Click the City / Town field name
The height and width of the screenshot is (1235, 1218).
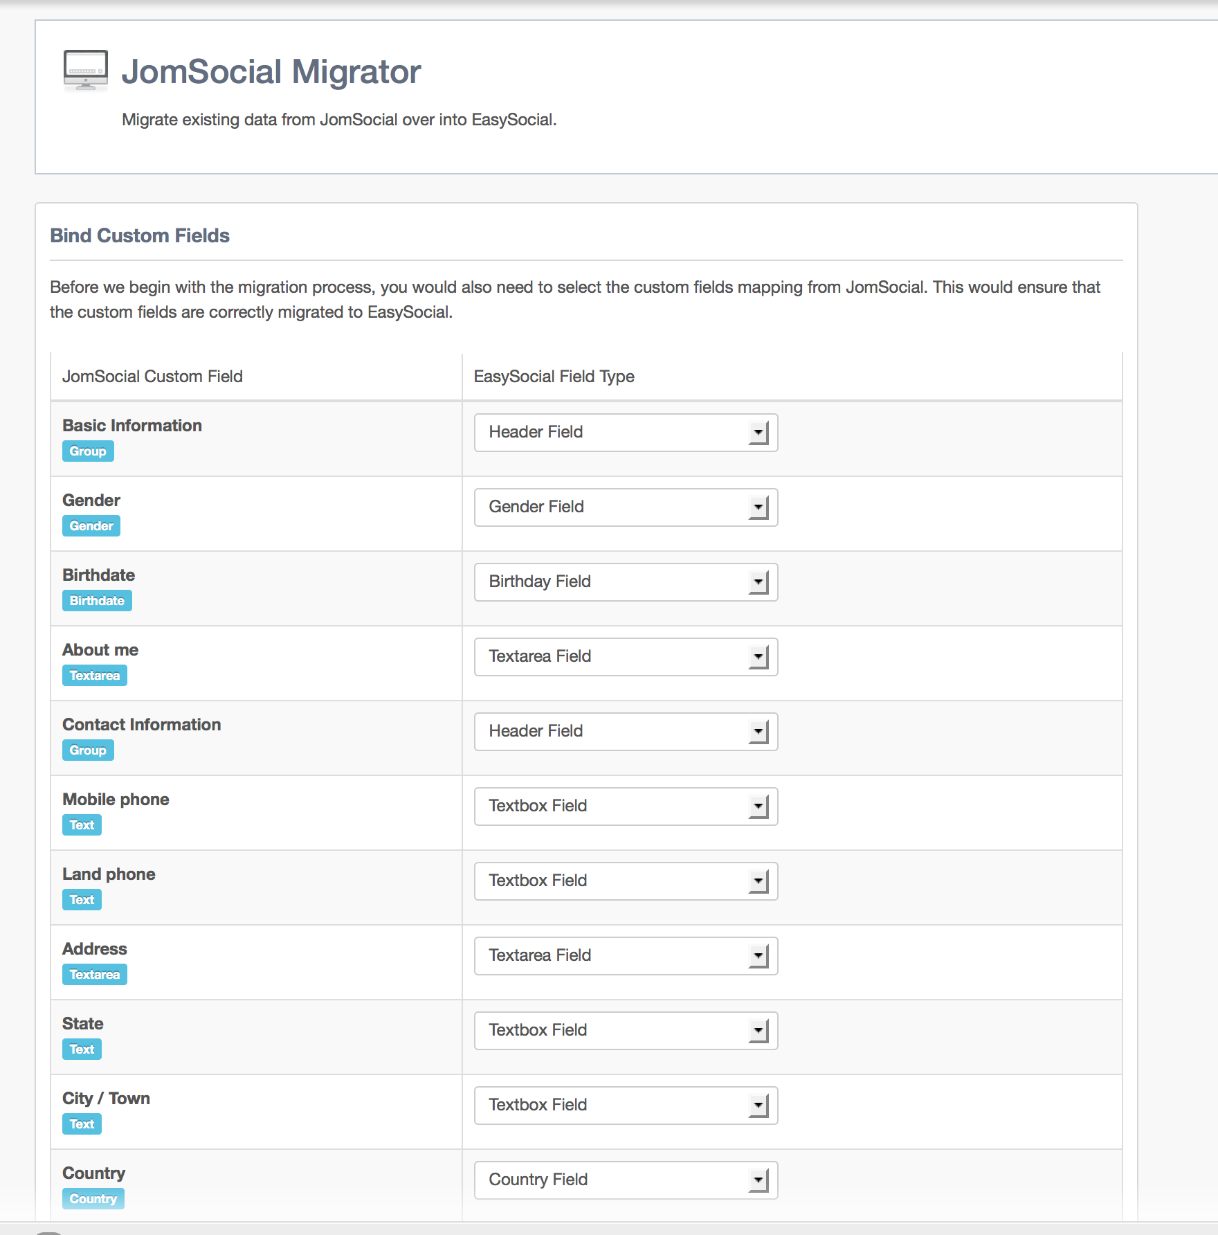[x=106, y=1099]
